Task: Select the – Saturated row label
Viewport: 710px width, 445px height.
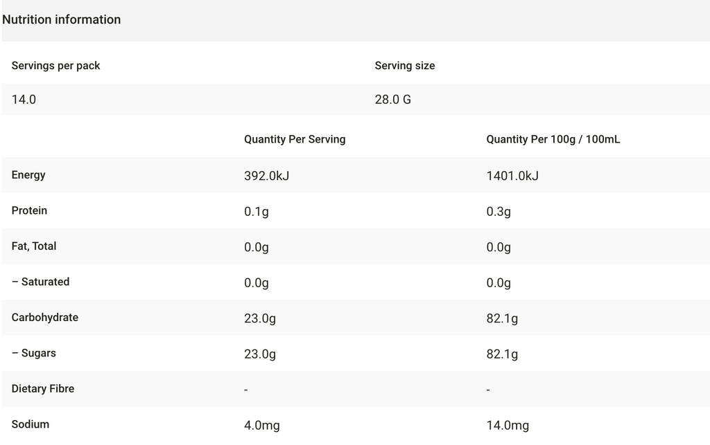Action: coord(41,282)
